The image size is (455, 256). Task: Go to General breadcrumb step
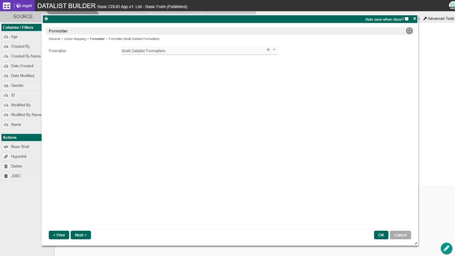pos(54,39)
